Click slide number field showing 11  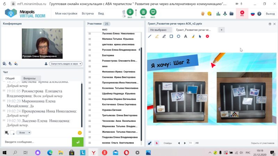pyautogui.click(x=190, y=143)
